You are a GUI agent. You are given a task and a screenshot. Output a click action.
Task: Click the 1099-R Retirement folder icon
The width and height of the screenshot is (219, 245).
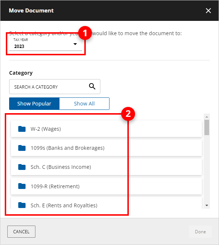[x=22, y=186]
